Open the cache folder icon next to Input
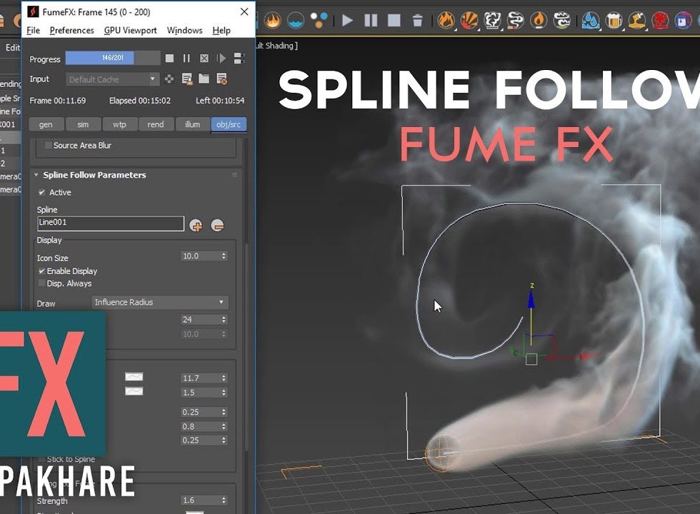 (x=204, y=79)
